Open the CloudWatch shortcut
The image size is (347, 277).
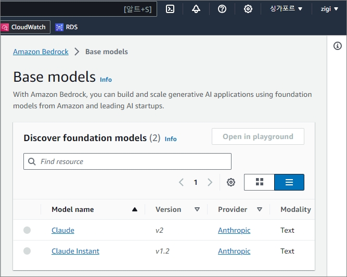coord(25,27)
